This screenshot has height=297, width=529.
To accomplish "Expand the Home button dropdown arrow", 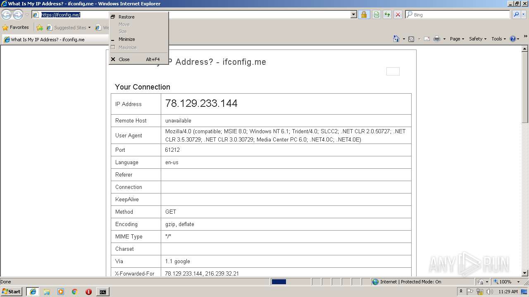I will 404,39.
